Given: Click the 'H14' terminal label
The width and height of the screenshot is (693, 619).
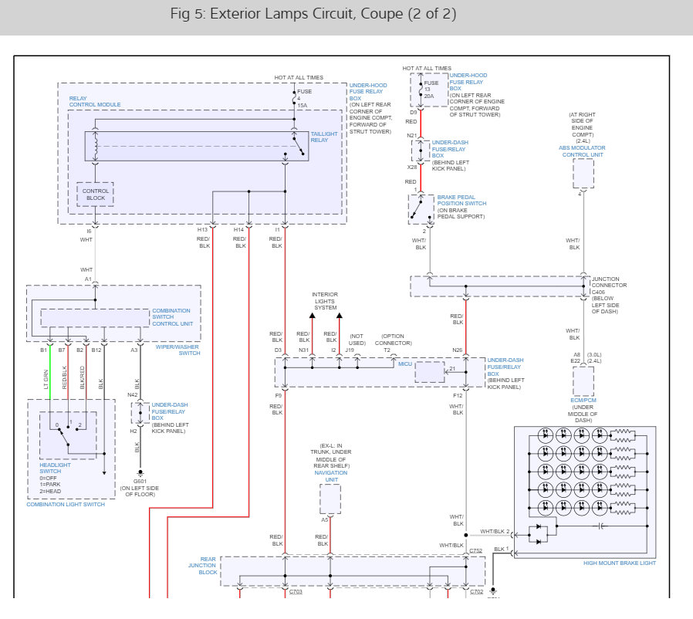Looking at the screenshot, I should tap(238, 229).
